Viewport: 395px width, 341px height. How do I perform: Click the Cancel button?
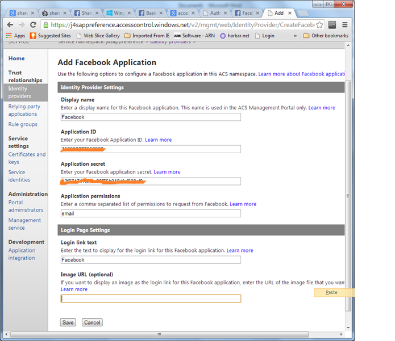[92, 322]
